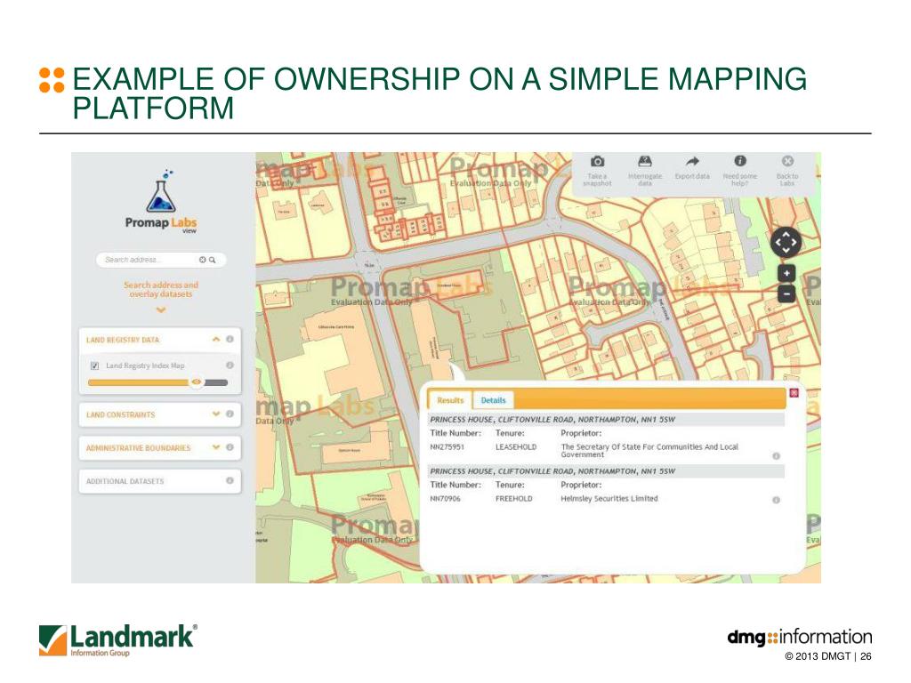This screenshot has width=911, height=683.
Task: Open info icon beside Land Constraints
Action: click(230, 414)
